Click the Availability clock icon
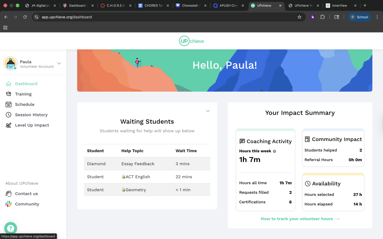 (308, 183)
